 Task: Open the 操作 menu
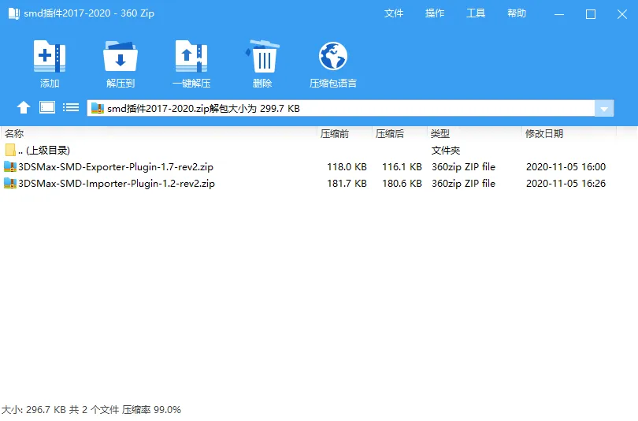click(435, 13)
